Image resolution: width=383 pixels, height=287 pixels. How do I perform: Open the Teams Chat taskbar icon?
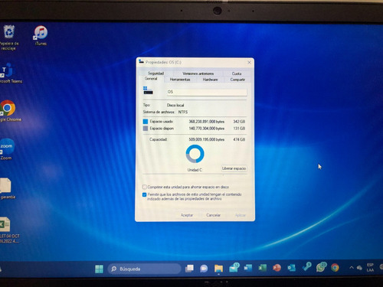[204, 269]
